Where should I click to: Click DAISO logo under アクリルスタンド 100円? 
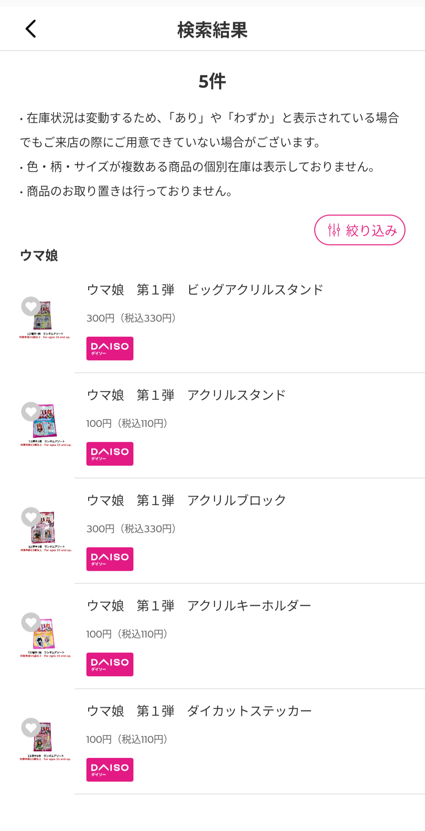110,454
